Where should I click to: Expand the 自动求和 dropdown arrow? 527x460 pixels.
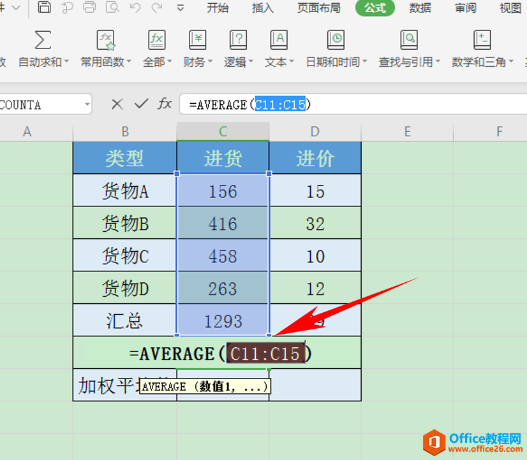point(66,61)
